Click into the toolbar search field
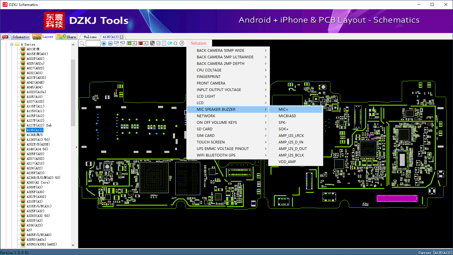Screen dimensions: 453x255 point(93,43)
